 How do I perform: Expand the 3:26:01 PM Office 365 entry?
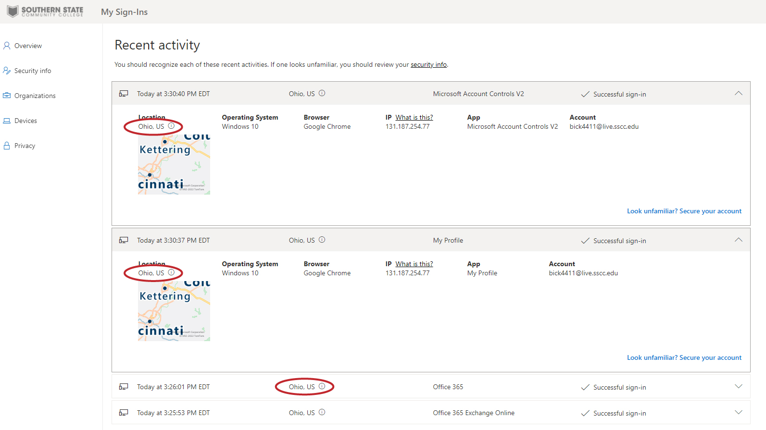[x=739, y=386]
